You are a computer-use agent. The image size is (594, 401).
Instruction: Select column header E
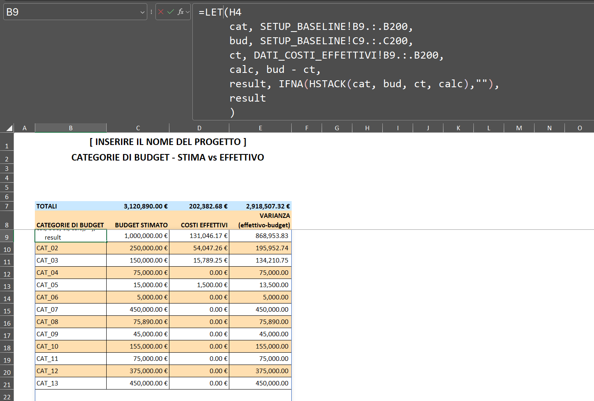tap(260, 128)
